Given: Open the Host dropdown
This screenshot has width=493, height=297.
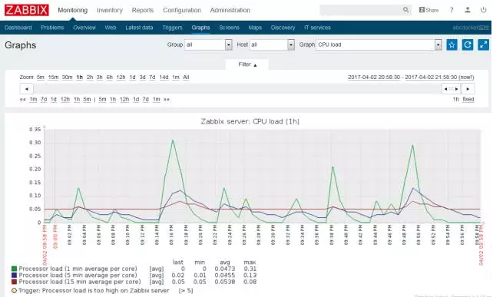Looking at the screenshot, I should [x=273, y=45].
